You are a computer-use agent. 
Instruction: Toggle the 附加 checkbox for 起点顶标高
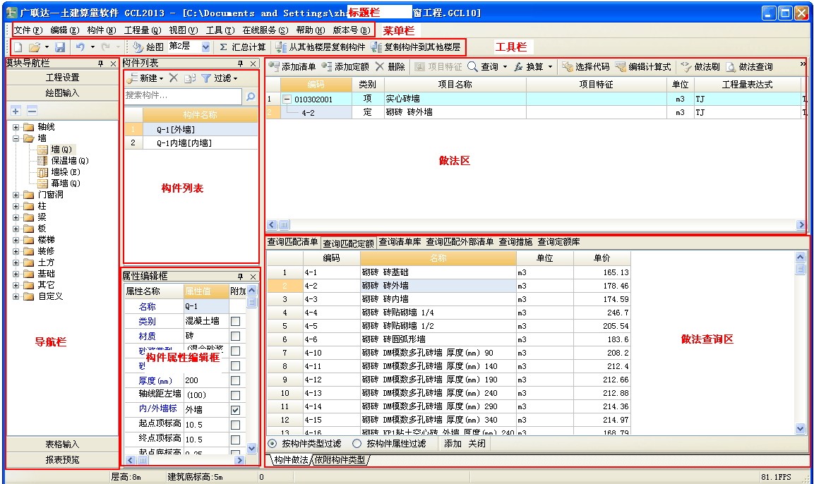235,425
